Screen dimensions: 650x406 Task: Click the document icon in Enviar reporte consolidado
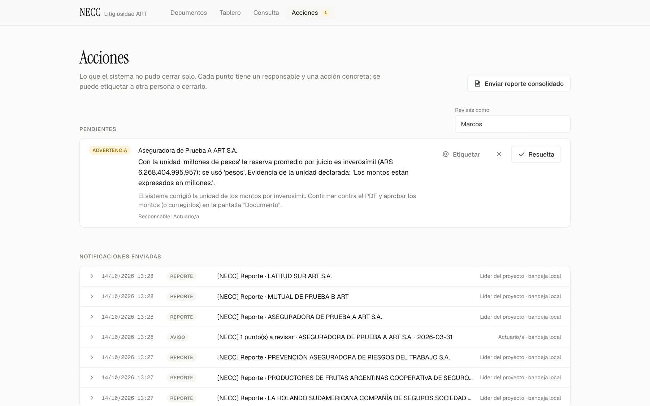click(x=477, y=84)
